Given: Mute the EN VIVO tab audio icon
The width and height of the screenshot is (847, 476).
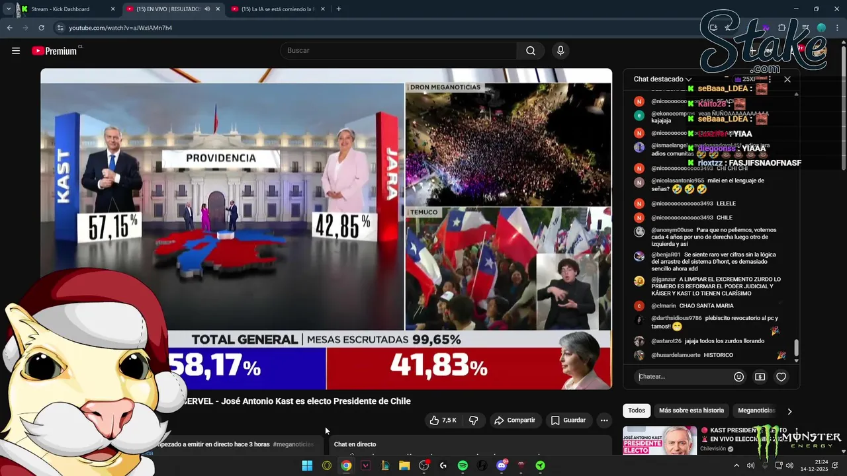Looking at the screenshot, I should click(207, 9).
